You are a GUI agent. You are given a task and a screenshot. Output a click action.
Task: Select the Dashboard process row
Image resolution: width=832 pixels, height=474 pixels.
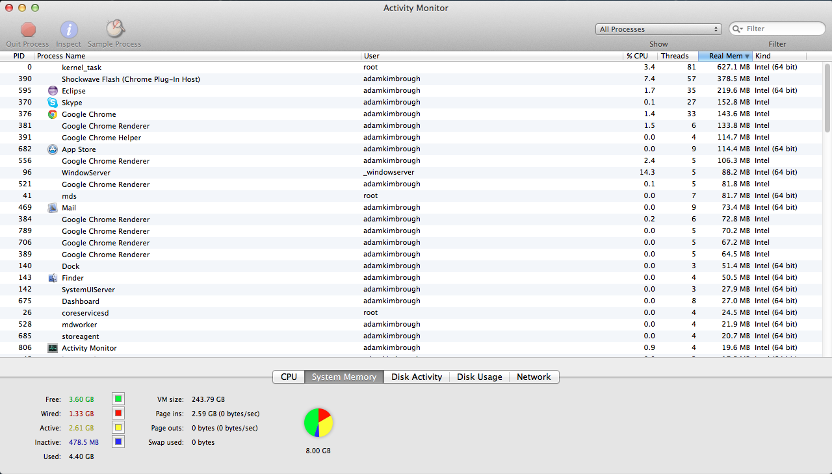(416, 301)
